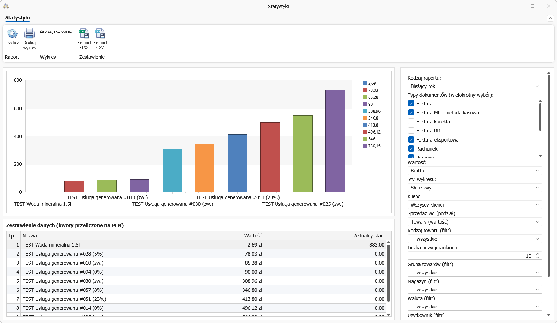Open the Wartość dropdown showing Brutto
The image size is (557, 323).
click(475, 171)
